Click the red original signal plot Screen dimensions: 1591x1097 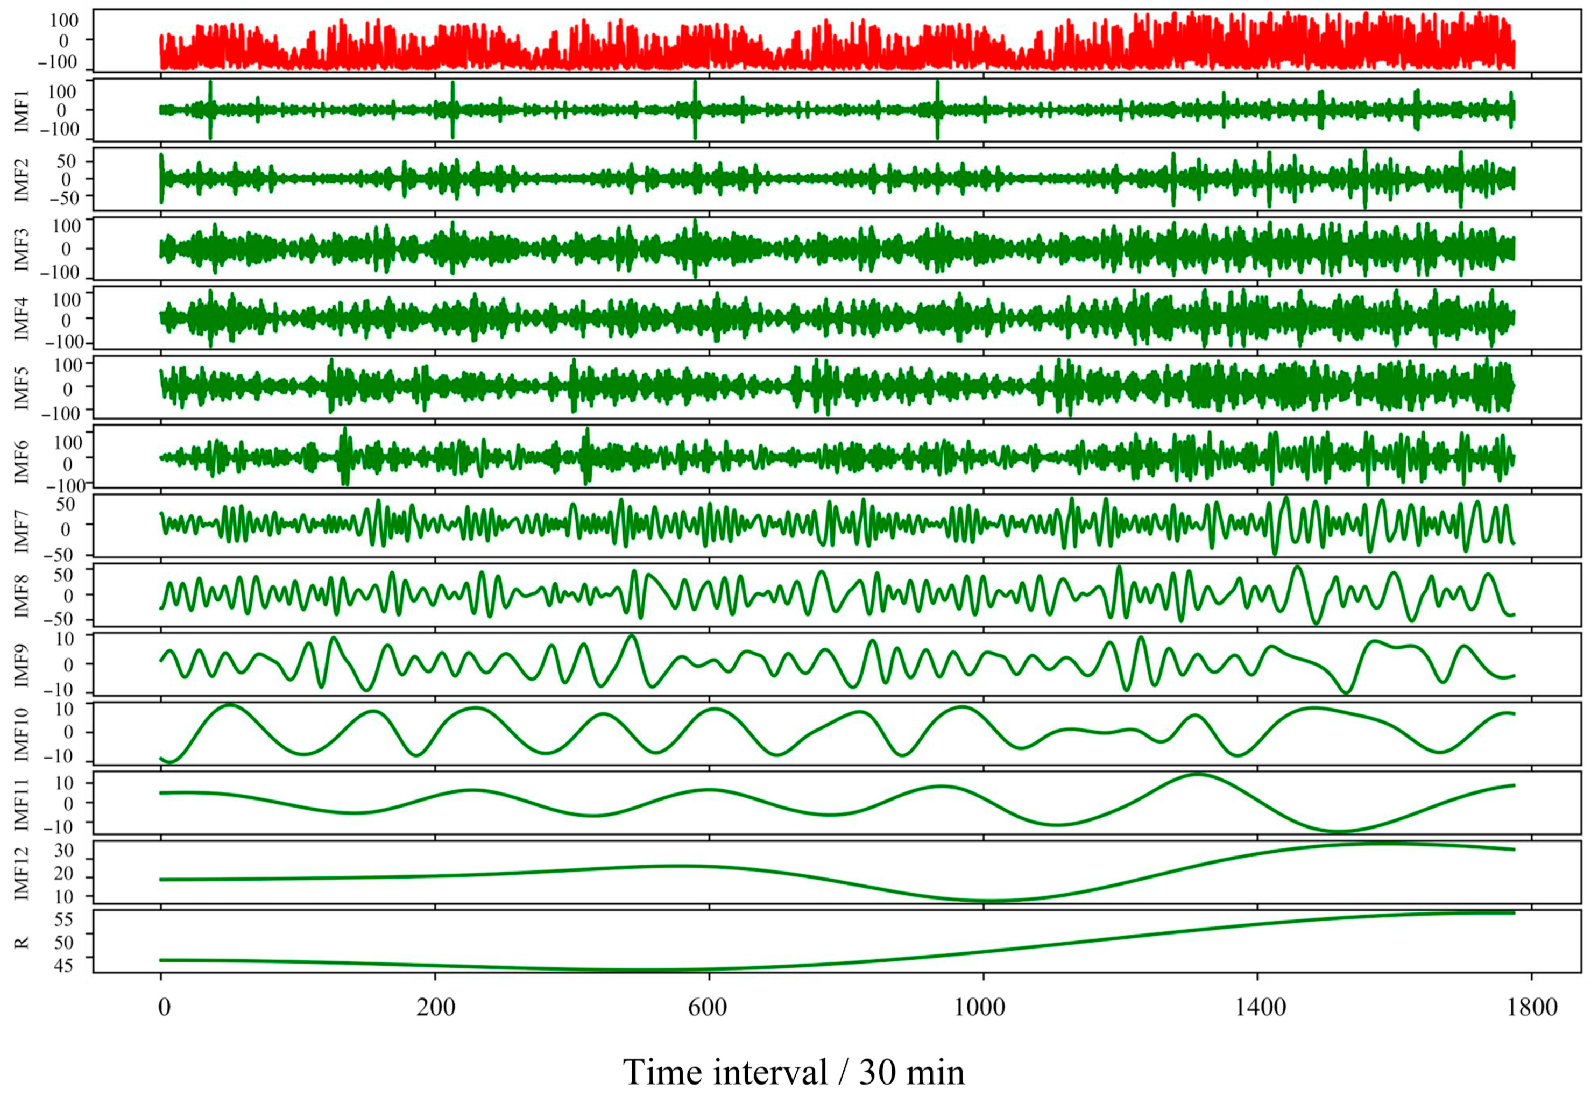coord(837,40)
